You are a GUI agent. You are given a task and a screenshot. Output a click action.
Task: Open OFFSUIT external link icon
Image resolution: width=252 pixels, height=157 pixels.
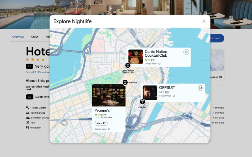pos(200,88)
